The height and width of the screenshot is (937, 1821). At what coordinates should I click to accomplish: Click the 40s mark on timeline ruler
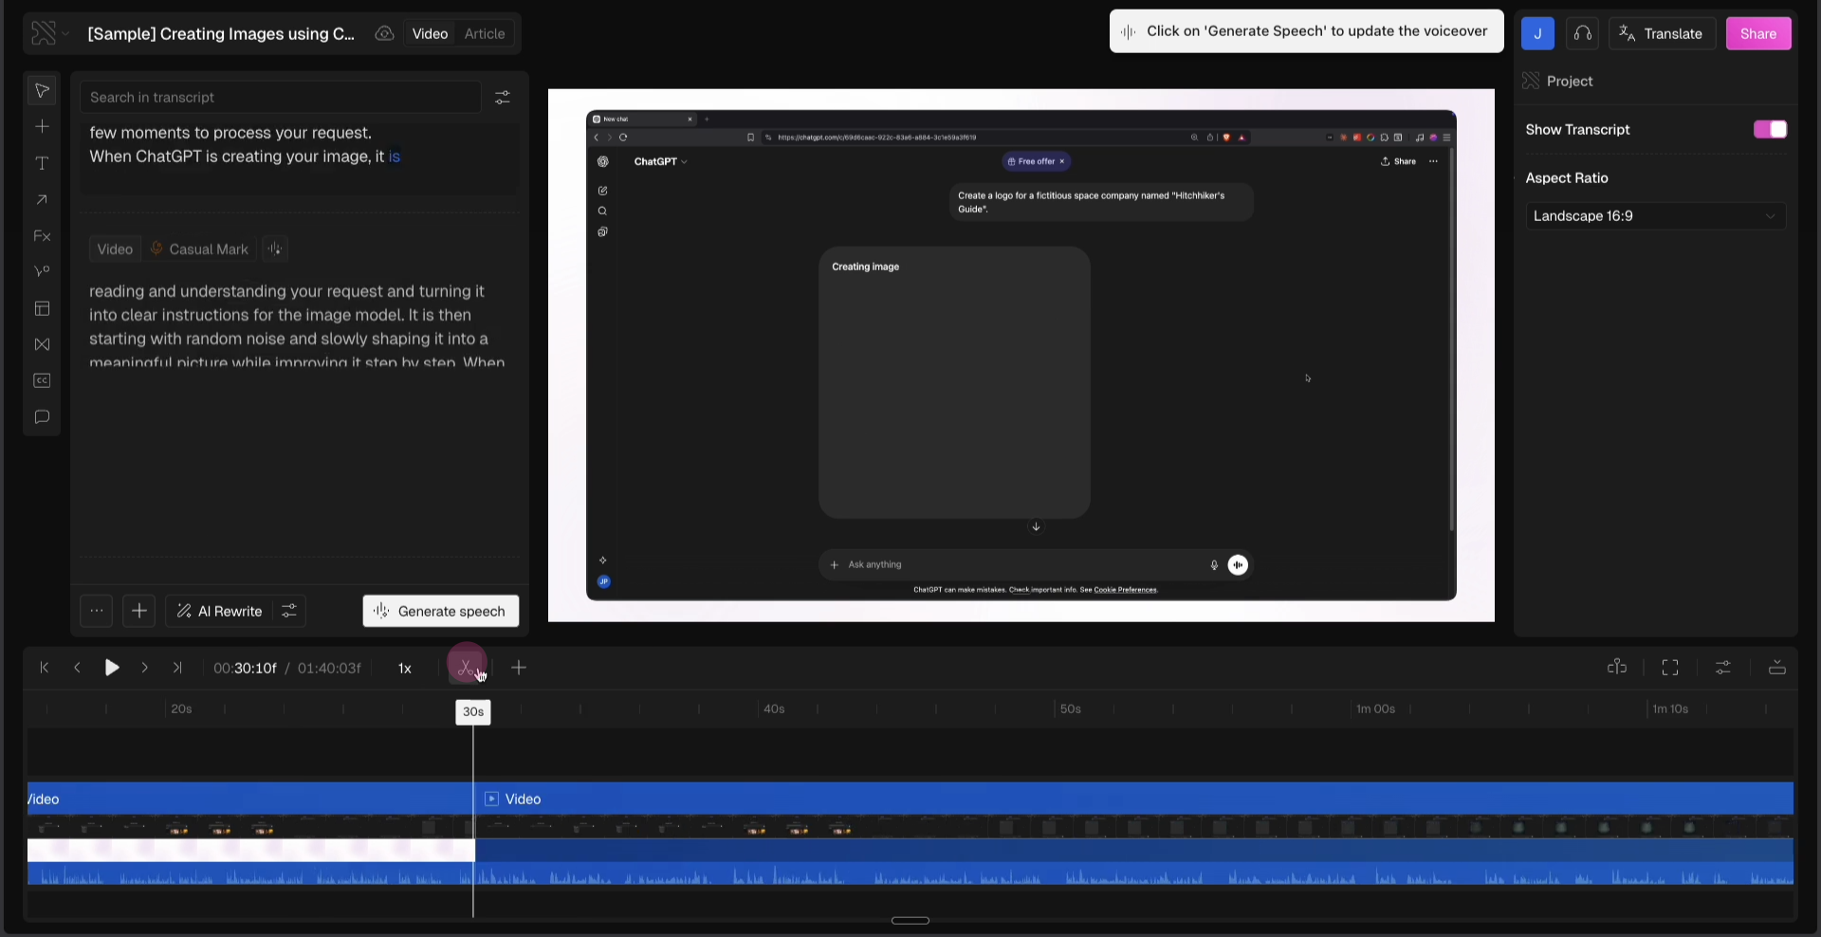[774, 709]
